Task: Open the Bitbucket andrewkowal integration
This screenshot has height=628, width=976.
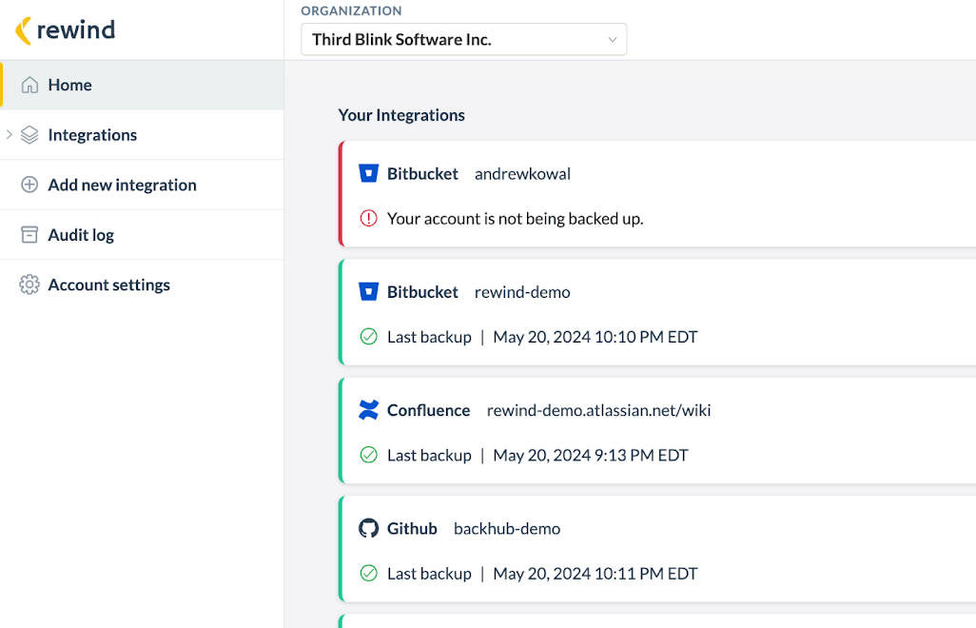Action: point(657,193)
